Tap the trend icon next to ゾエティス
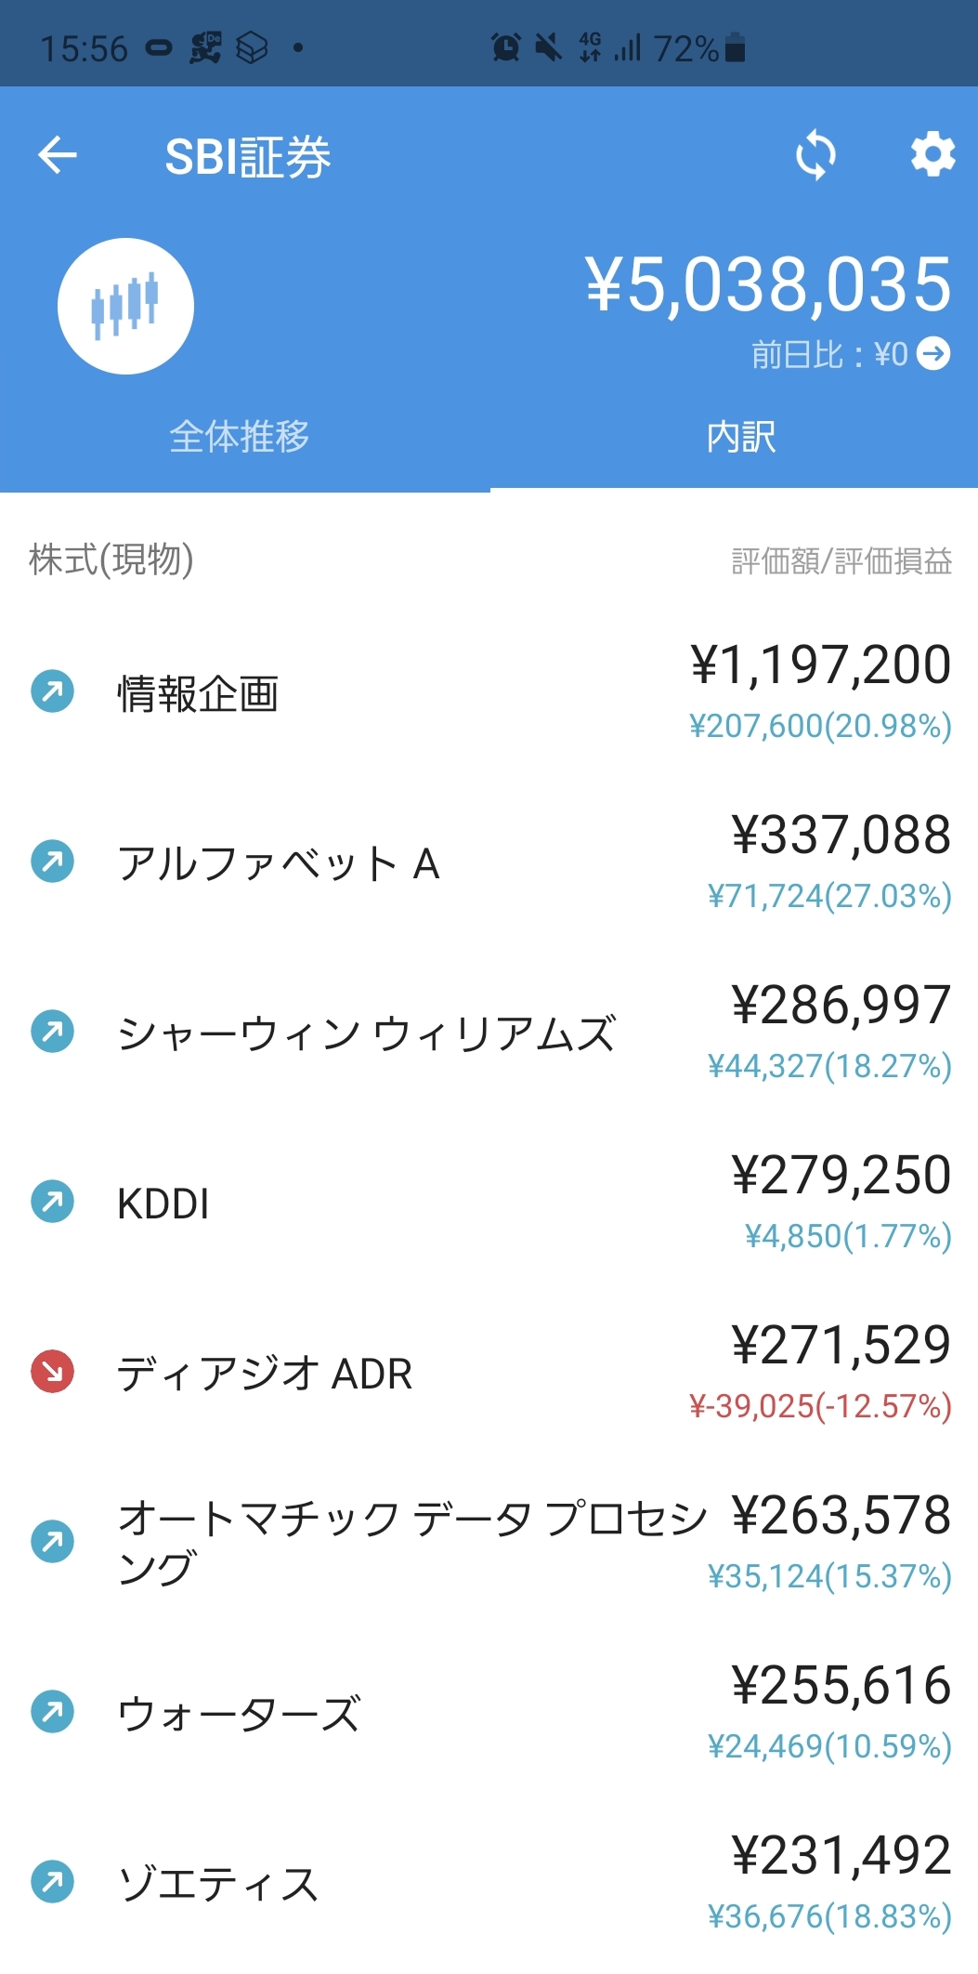Image resolution: width=978 pixels, height=1974 pixels. pos(52,1882)
